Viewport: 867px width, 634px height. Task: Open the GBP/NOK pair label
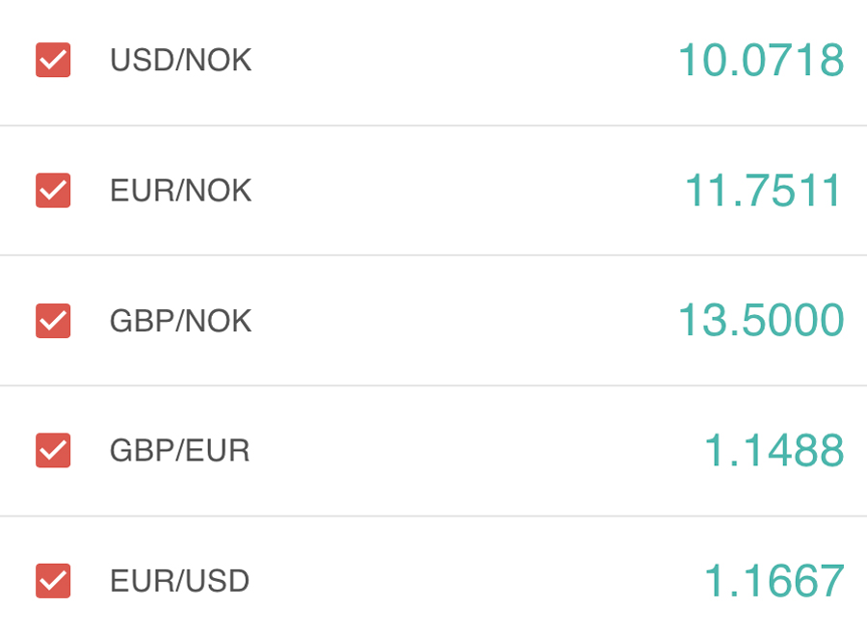[x=180, y=321]
